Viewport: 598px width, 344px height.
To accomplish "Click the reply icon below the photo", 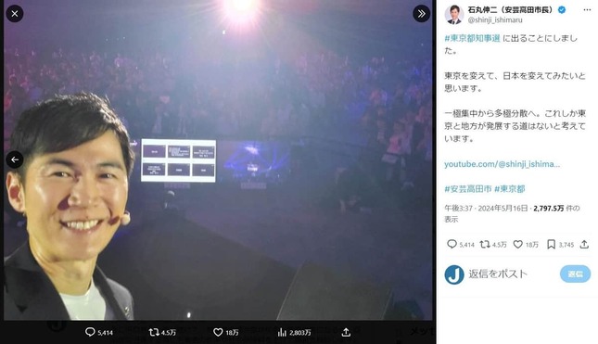I will [x=90, y=332].
